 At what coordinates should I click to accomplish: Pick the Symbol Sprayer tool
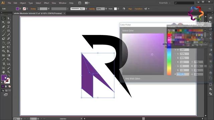(4, 64)
